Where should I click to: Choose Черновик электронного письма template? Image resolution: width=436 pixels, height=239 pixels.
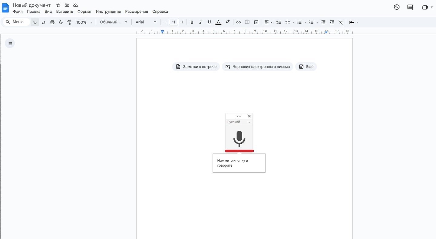tap(258, 67)
